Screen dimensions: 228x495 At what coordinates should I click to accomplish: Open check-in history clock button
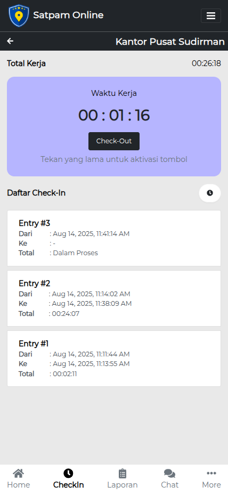[x=210, y=193]
